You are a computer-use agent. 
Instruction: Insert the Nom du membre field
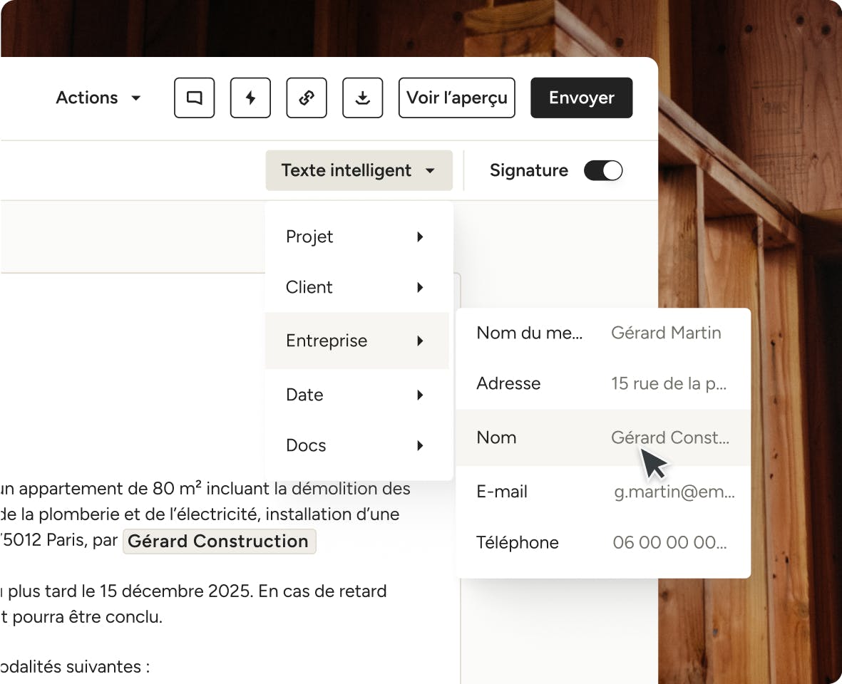point(602,333)
